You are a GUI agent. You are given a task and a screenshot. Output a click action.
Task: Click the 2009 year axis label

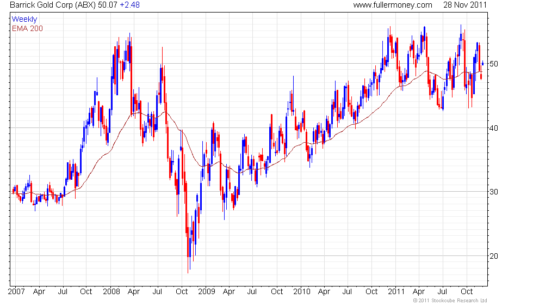[207, 292]
